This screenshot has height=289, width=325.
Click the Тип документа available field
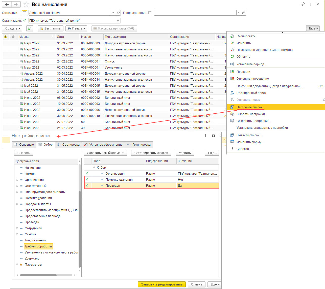coord(35,240)
